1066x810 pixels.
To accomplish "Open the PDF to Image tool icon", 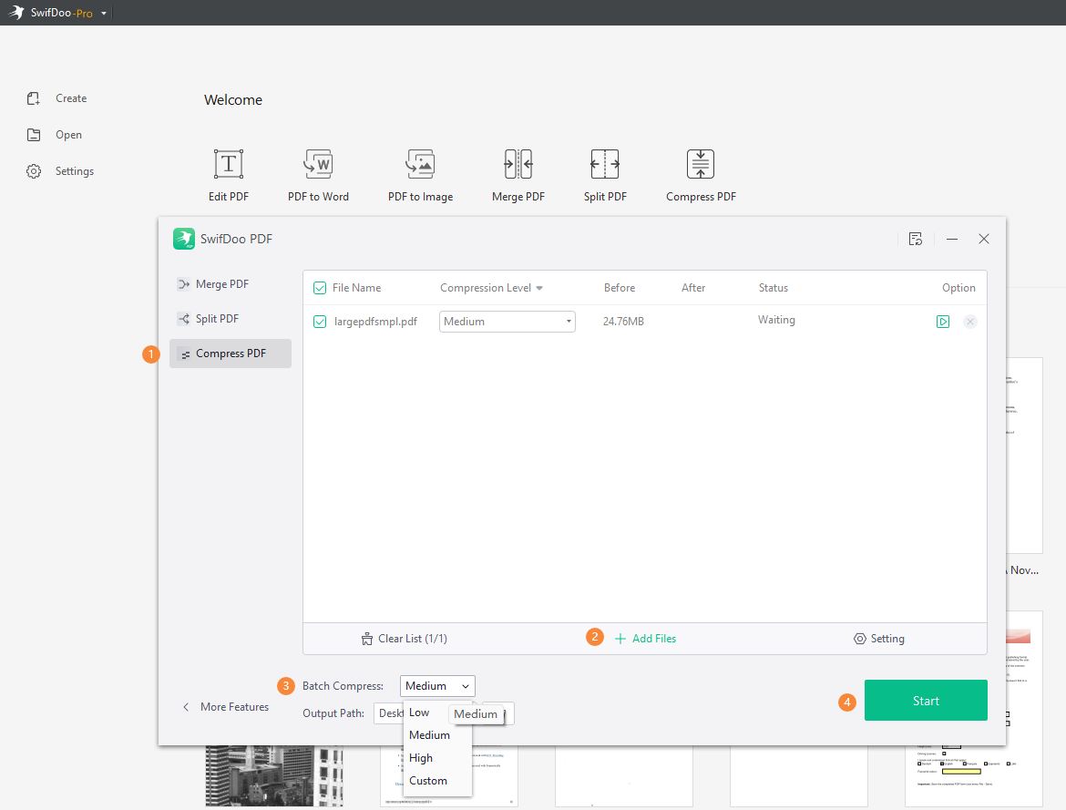I will tap(420, 164).
